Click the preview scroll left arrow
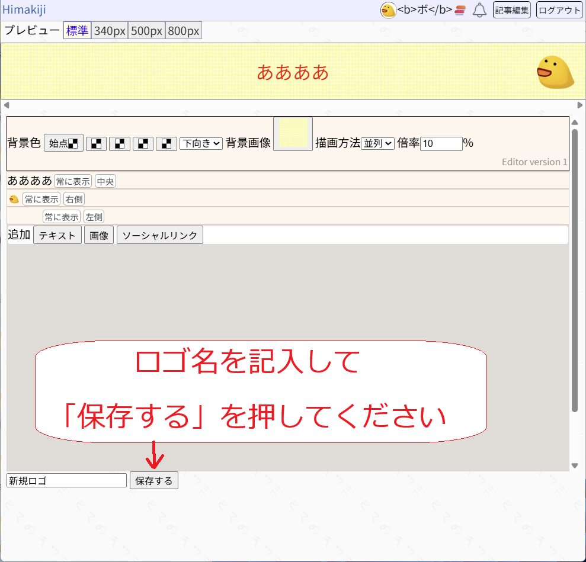The height and width of the screenshot is (562, 586). (7, 105)
